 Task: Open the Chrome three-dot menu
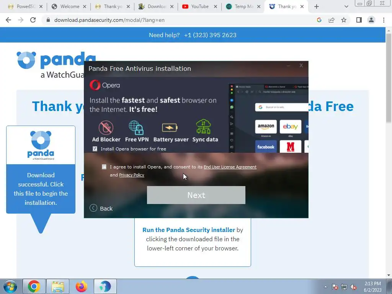pos(384,20)
